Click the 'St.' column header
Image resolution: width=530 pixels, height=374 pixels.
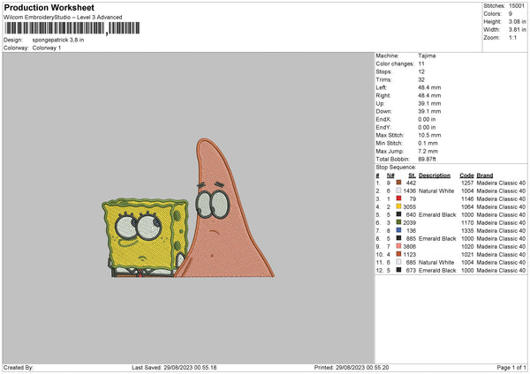pos(412,176)
